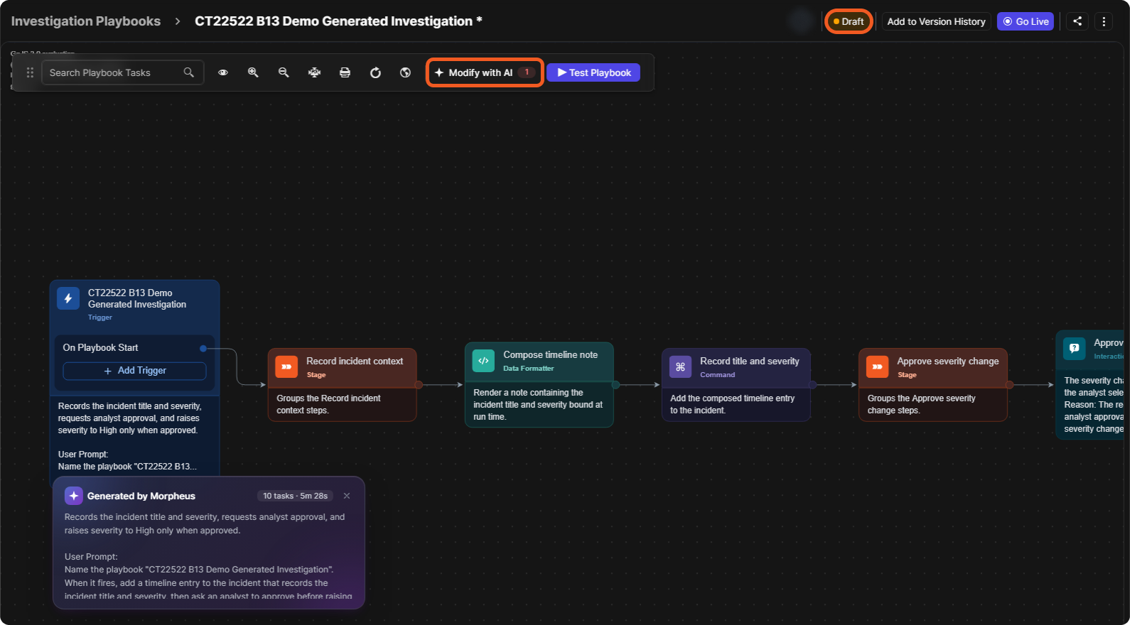Screen dimensions: 1130x625
Task: Click the teal chat icon on the cut-off Approv node
Action: (1074, 348)
